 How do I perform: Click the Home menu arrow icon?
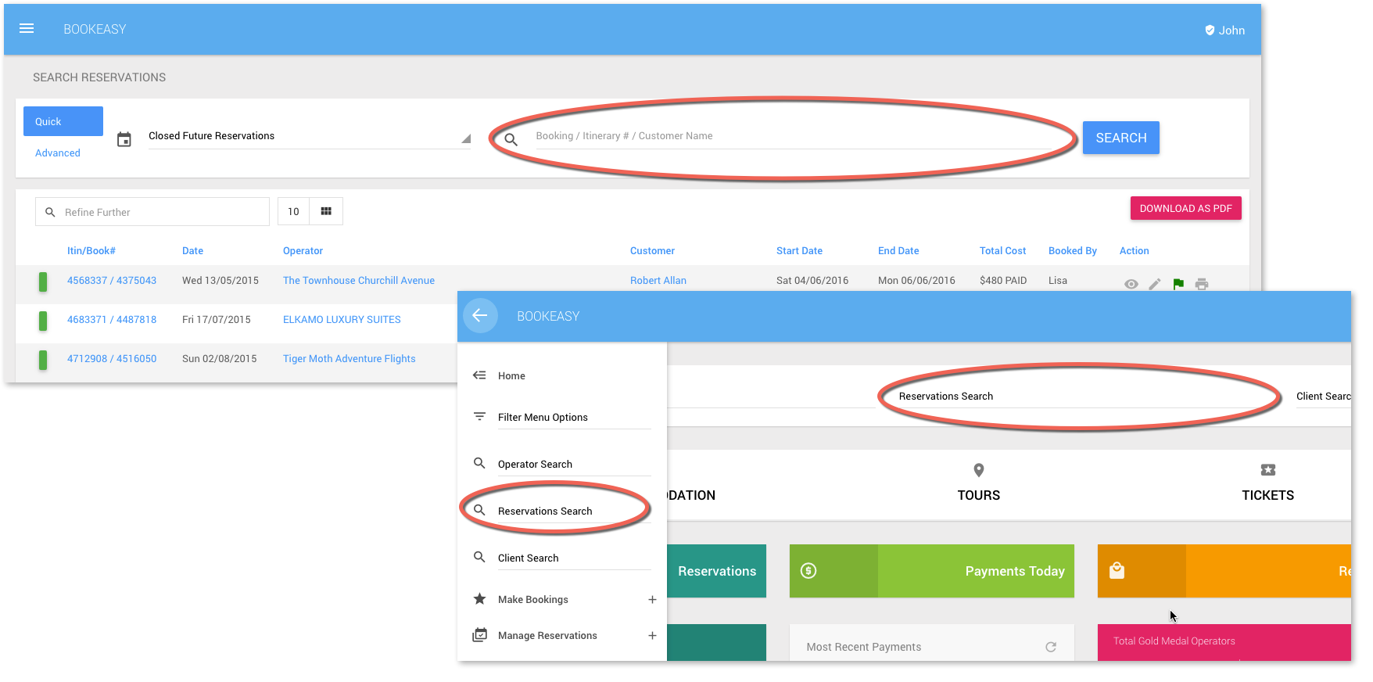point(479,375)
